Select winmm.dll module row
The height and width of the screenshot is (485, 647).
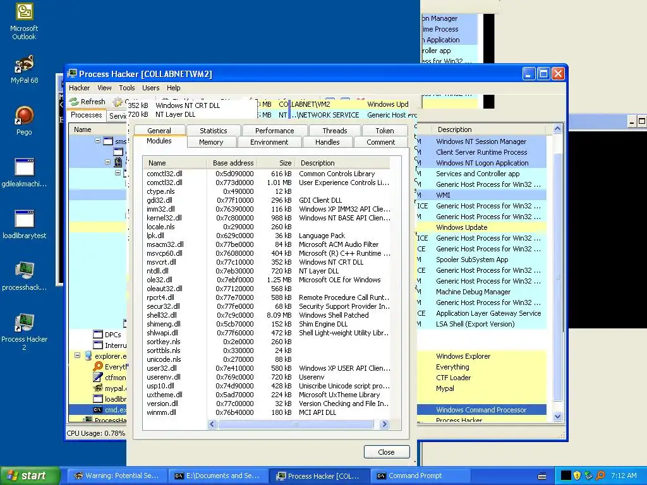coord(268,412)
